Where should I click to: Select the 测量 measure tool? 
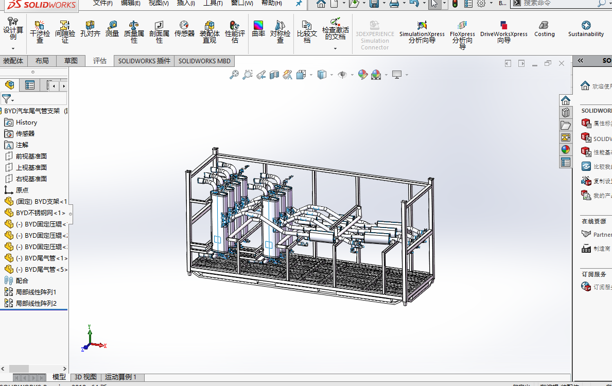pyautogui.click(x=112, y=29)
